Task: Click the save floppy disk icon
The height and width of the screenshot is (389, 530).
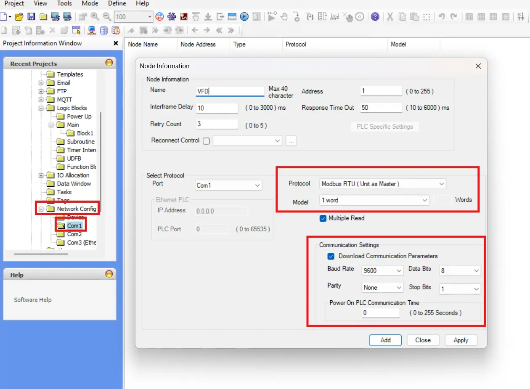Action: tap(31, 17)
